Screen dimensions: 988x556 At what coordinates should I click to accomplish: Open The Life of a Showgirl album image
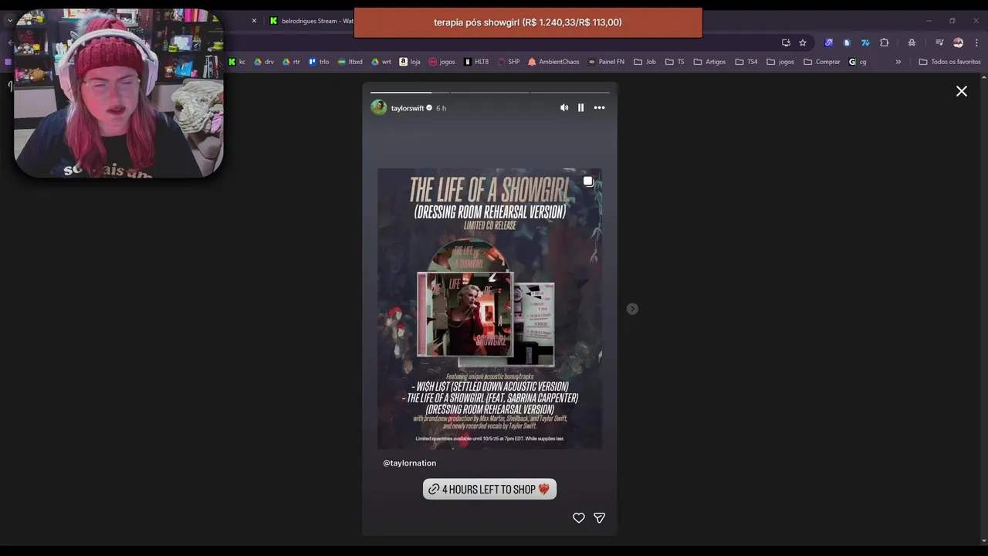[489, 309]
